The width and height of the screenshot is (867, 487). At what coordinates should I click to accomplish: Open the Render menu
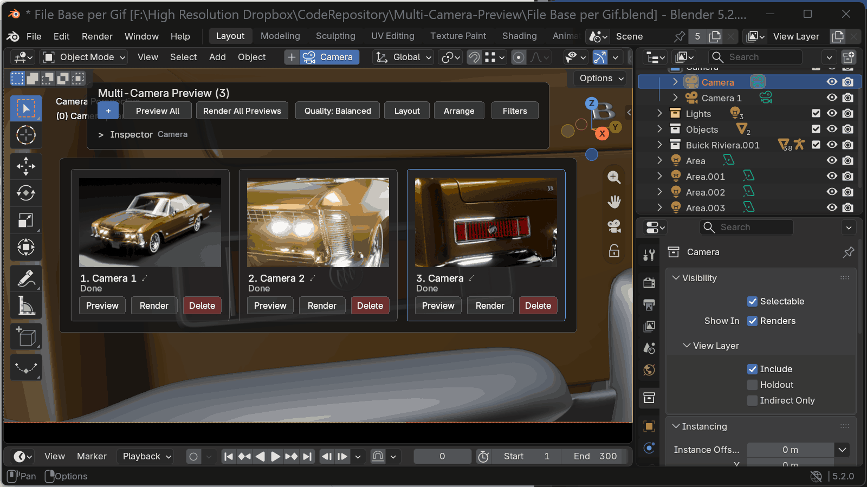point(97,36)
